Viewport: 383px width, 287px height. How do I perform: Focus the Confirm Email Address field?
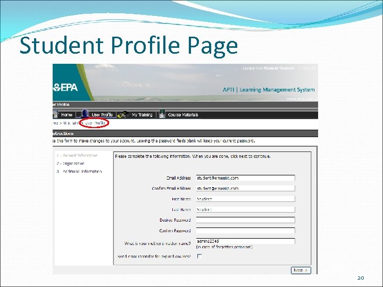245,188
